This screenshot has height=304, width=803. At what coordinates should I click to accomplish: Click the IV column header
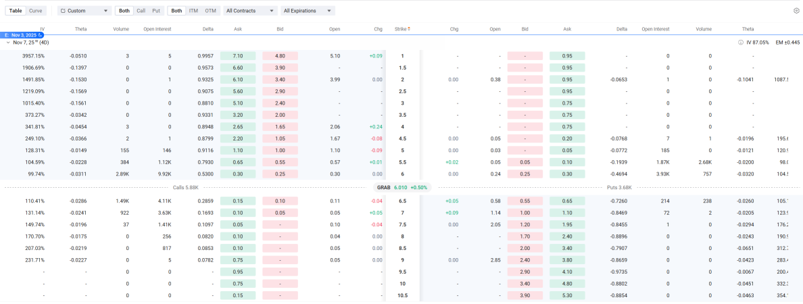pyautogui.click(x=42, y=29)
